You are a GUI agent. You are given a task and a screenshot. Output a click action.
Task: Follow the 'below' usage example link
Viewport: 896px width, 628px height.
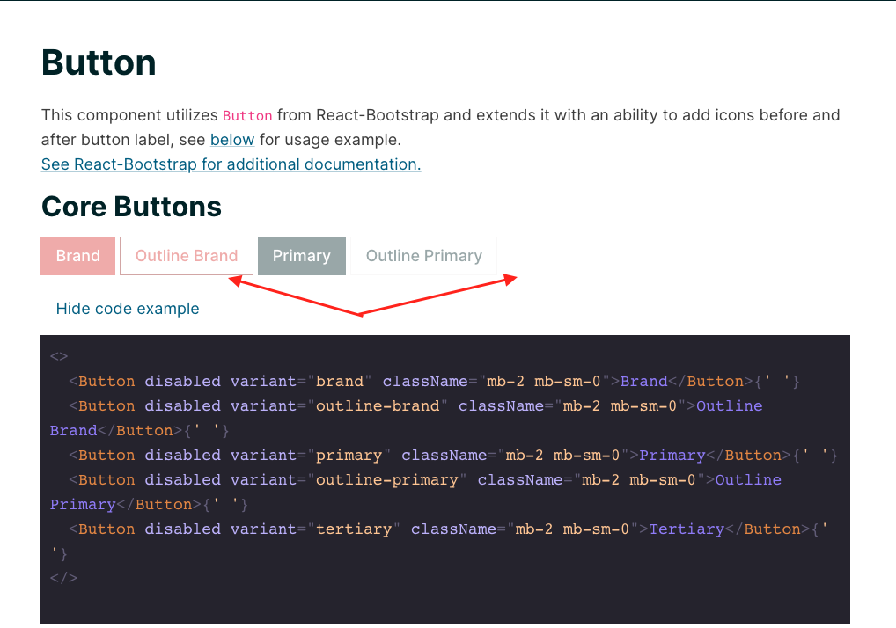tap(232, 140)
